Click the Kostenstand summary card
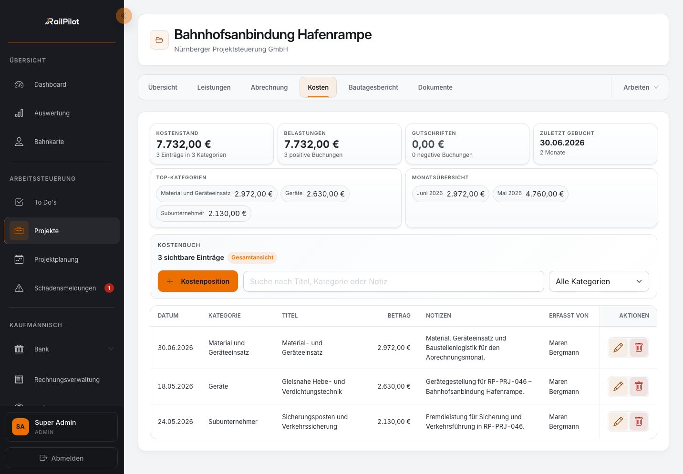This screenshot has width=683, height=474. [x=212, y=144]
